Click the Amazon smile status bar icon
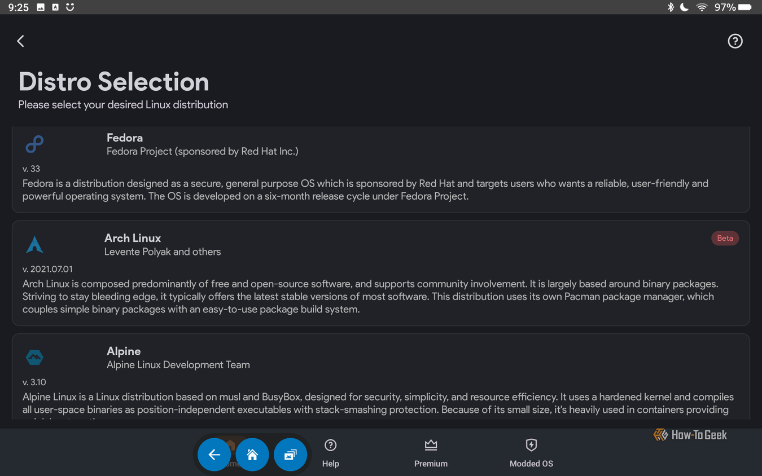Image resolution: width=762 pixels, height=476 pixels. tap(70, 7)
